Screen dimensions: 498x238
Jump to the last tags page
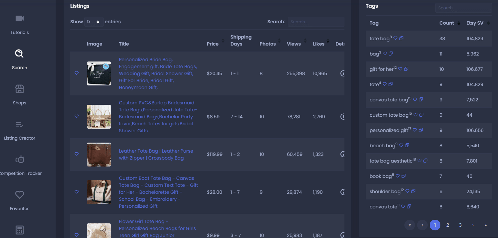[485, 225]
